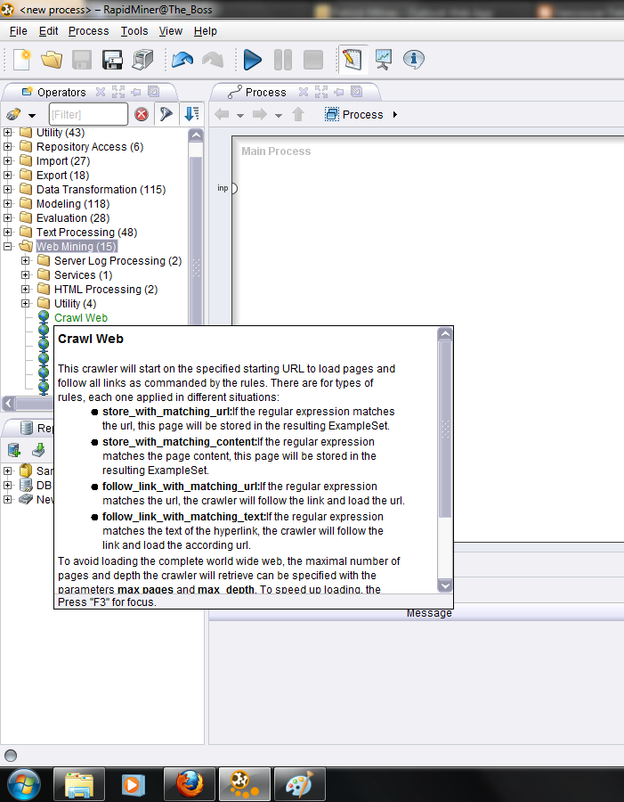624x802 pixels.
Task: Select the Text Processing (48) tree item
Action: click(86, 233)
